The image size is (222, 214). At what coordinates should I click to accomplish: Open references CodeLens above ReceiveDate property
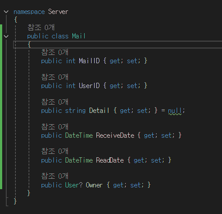(x=55, y=127)
